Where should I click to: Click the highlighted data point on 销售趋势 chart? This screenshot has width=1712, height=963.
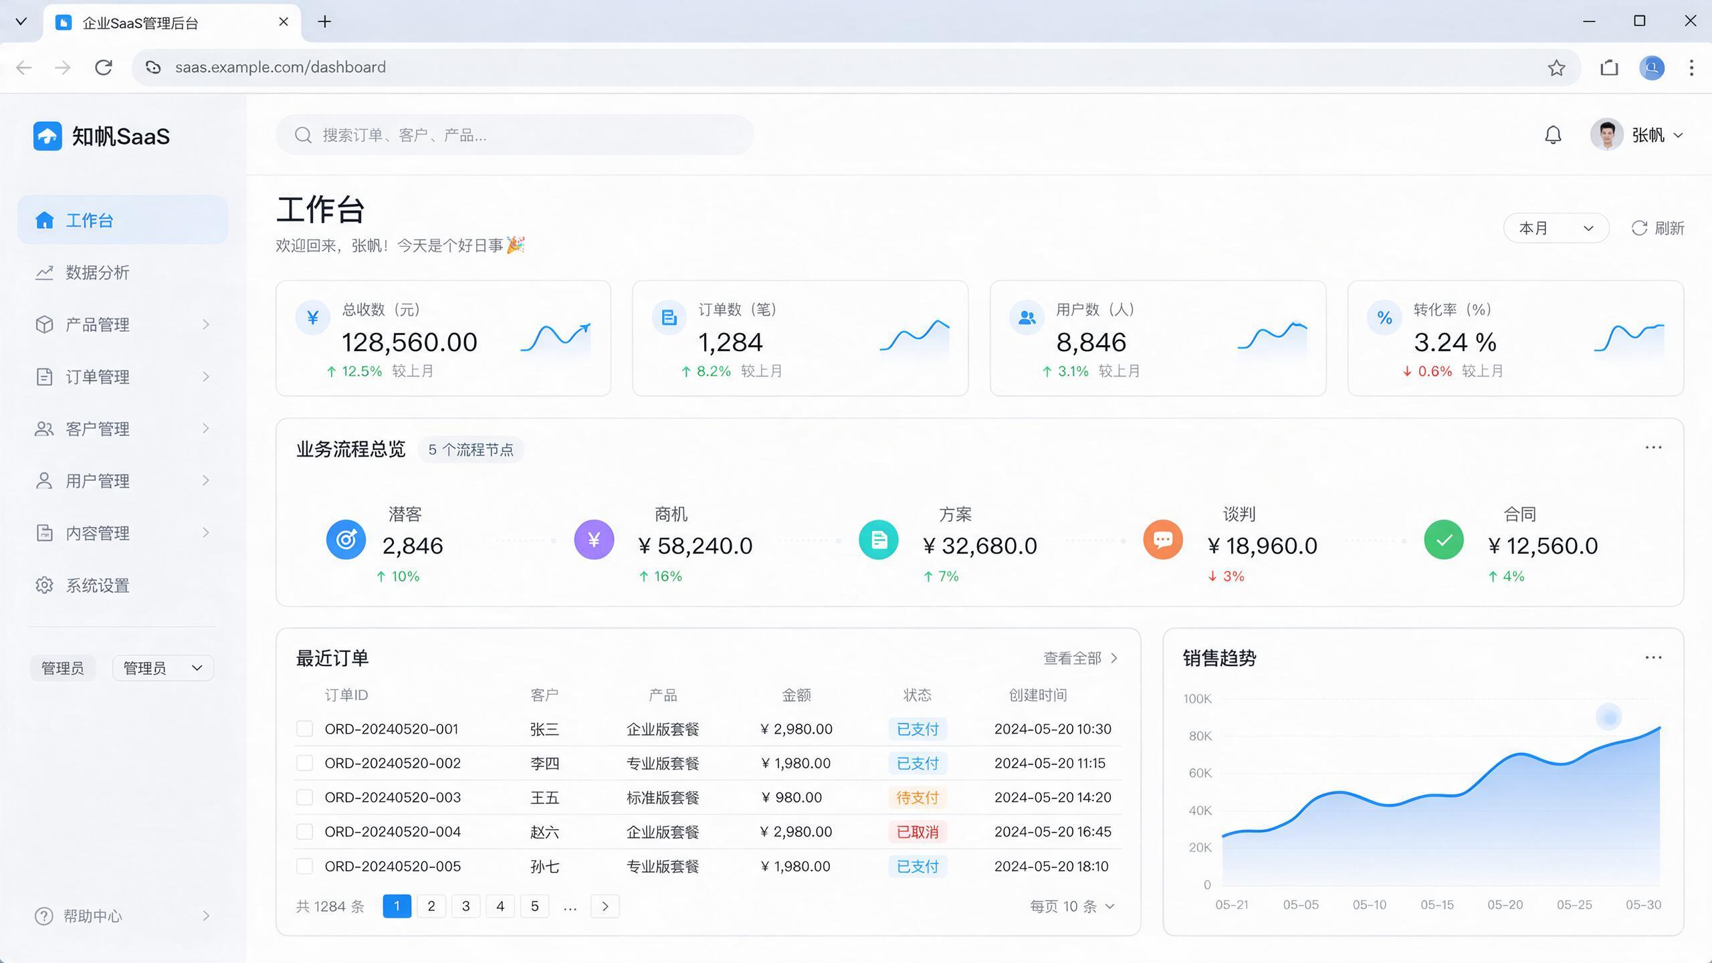1608,717
